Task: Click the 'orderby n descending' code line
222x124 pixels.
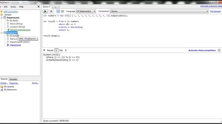Action: tap(70, 27)
